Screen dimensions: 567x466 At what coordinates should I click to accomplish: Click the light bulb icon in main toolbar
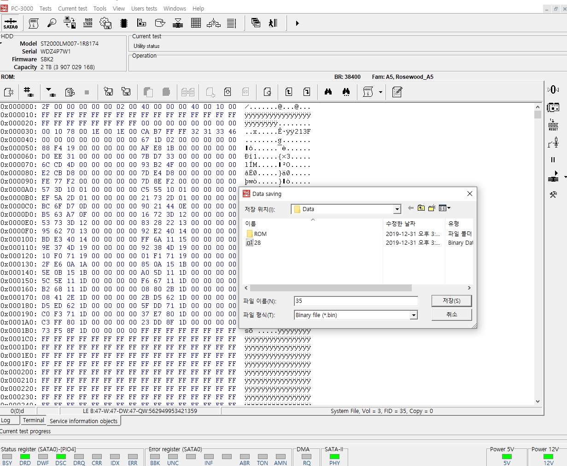pos(52,23)
